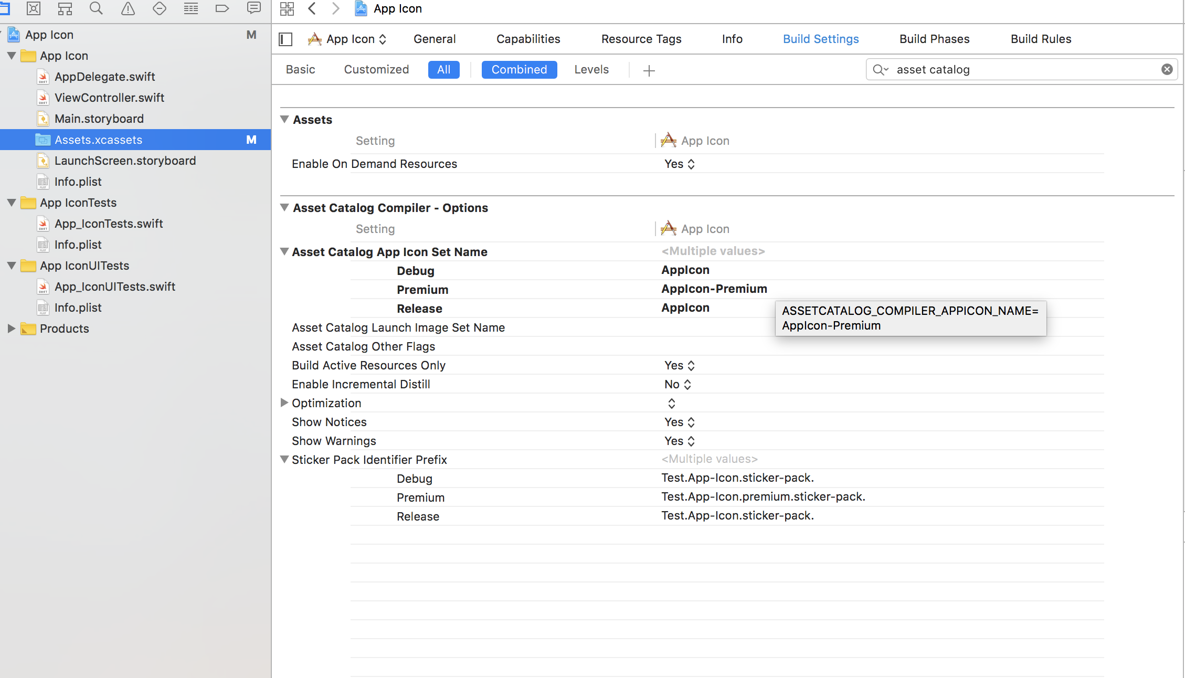Switch to Levels view
Screen dimensions: 1185x678
point(591,70)
